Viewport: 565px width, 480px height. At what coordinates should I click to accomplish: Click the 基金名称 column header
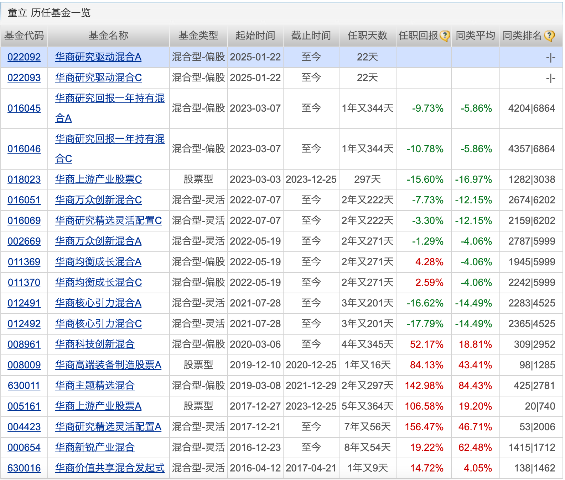[x=108, y=36]
